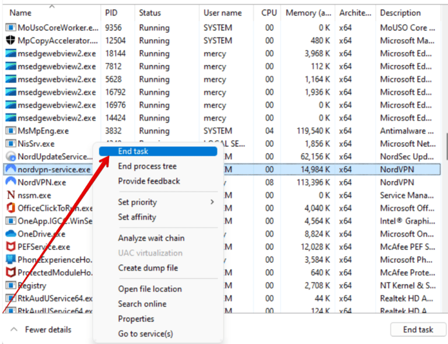
Task: Open the Set priority submenu
Action: tap(158, 202)
